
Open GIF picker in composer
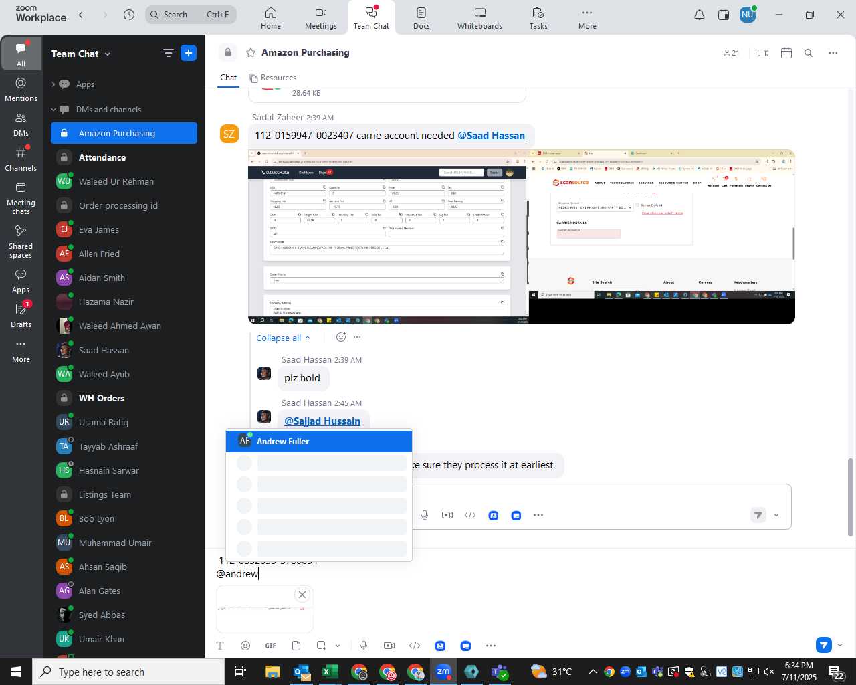pos(271,646)
